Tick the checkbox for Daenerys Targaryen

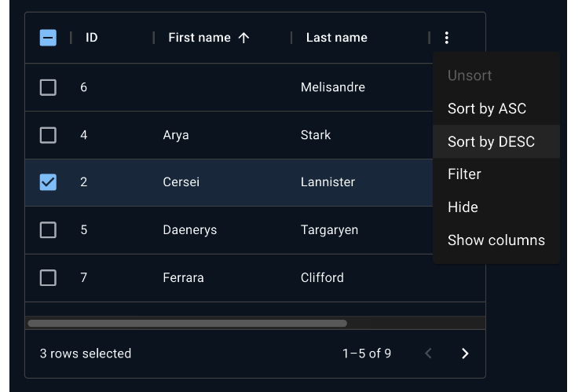tap(48, 230)
